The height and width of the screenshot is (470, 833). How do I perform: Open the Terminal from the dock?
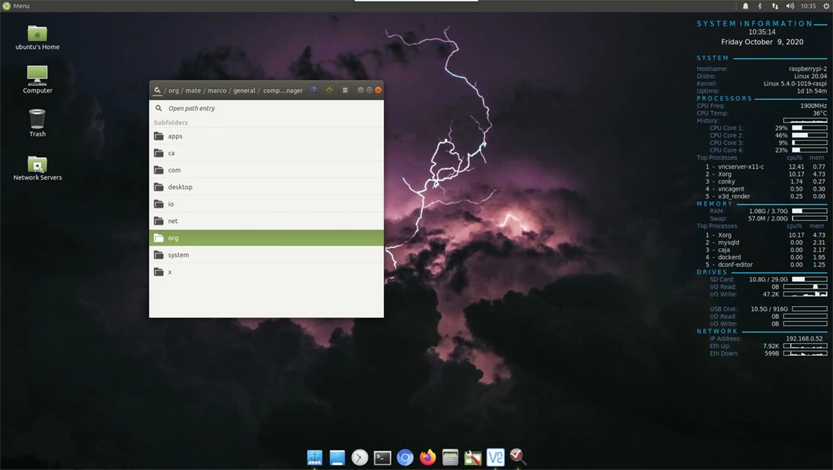383,458
